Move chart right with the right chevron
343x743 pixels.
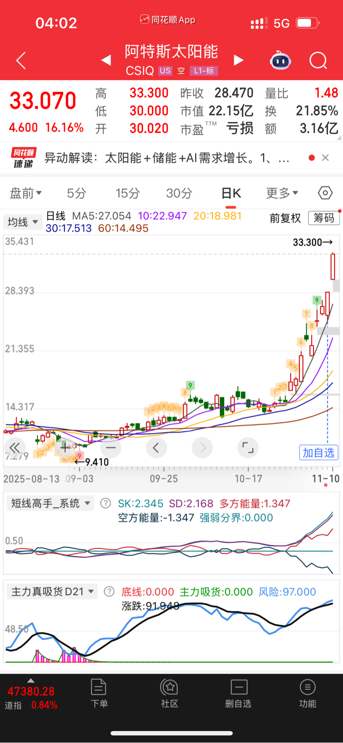coord(202,448)
